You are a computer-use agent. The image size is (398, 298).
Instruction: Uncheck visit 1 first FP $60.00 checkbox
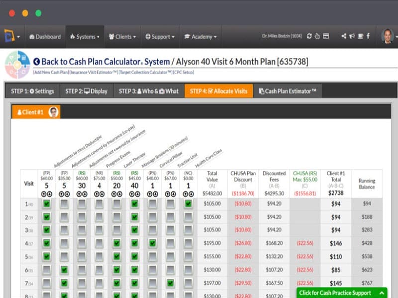click(47, 203)
